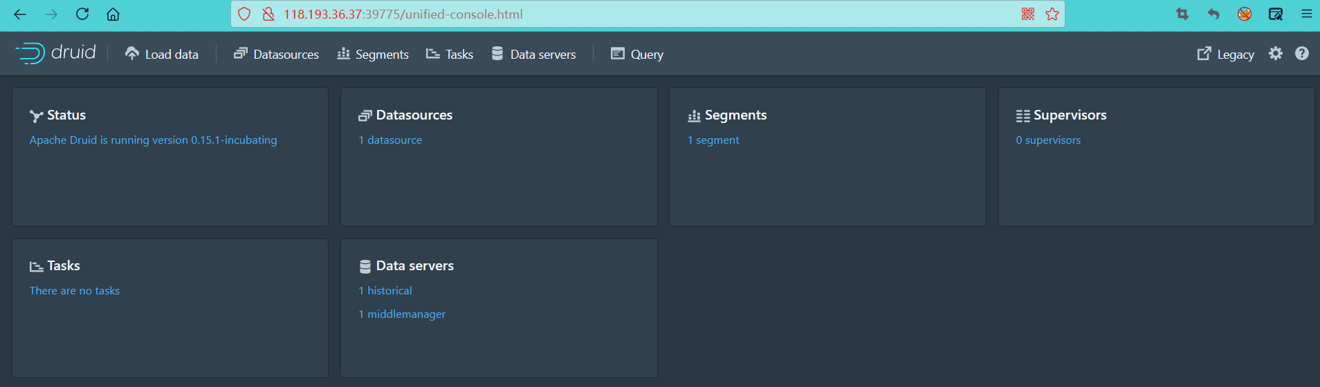The height and width of the screenshot is (387, 1320).
Task: Open the Data servers tab in the navbar
Action: 533,54
